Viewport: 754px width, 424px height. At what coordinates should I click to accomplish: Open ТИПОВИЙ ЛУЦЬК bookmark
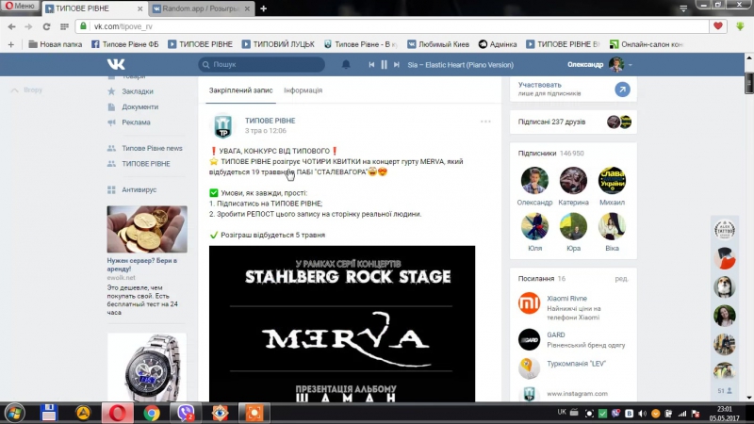coord(278,44)
